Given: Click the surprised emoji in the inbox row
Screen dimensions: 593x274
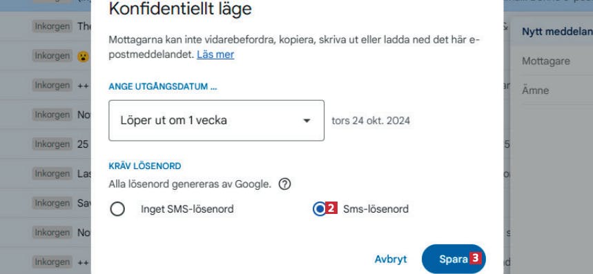Looking at the screenshot, I should pyautogui.click(x=84, y=57).
